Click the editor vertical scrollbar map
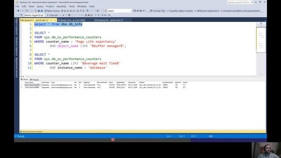Viewport: 281px width, 158px height. tap(261, 40)
